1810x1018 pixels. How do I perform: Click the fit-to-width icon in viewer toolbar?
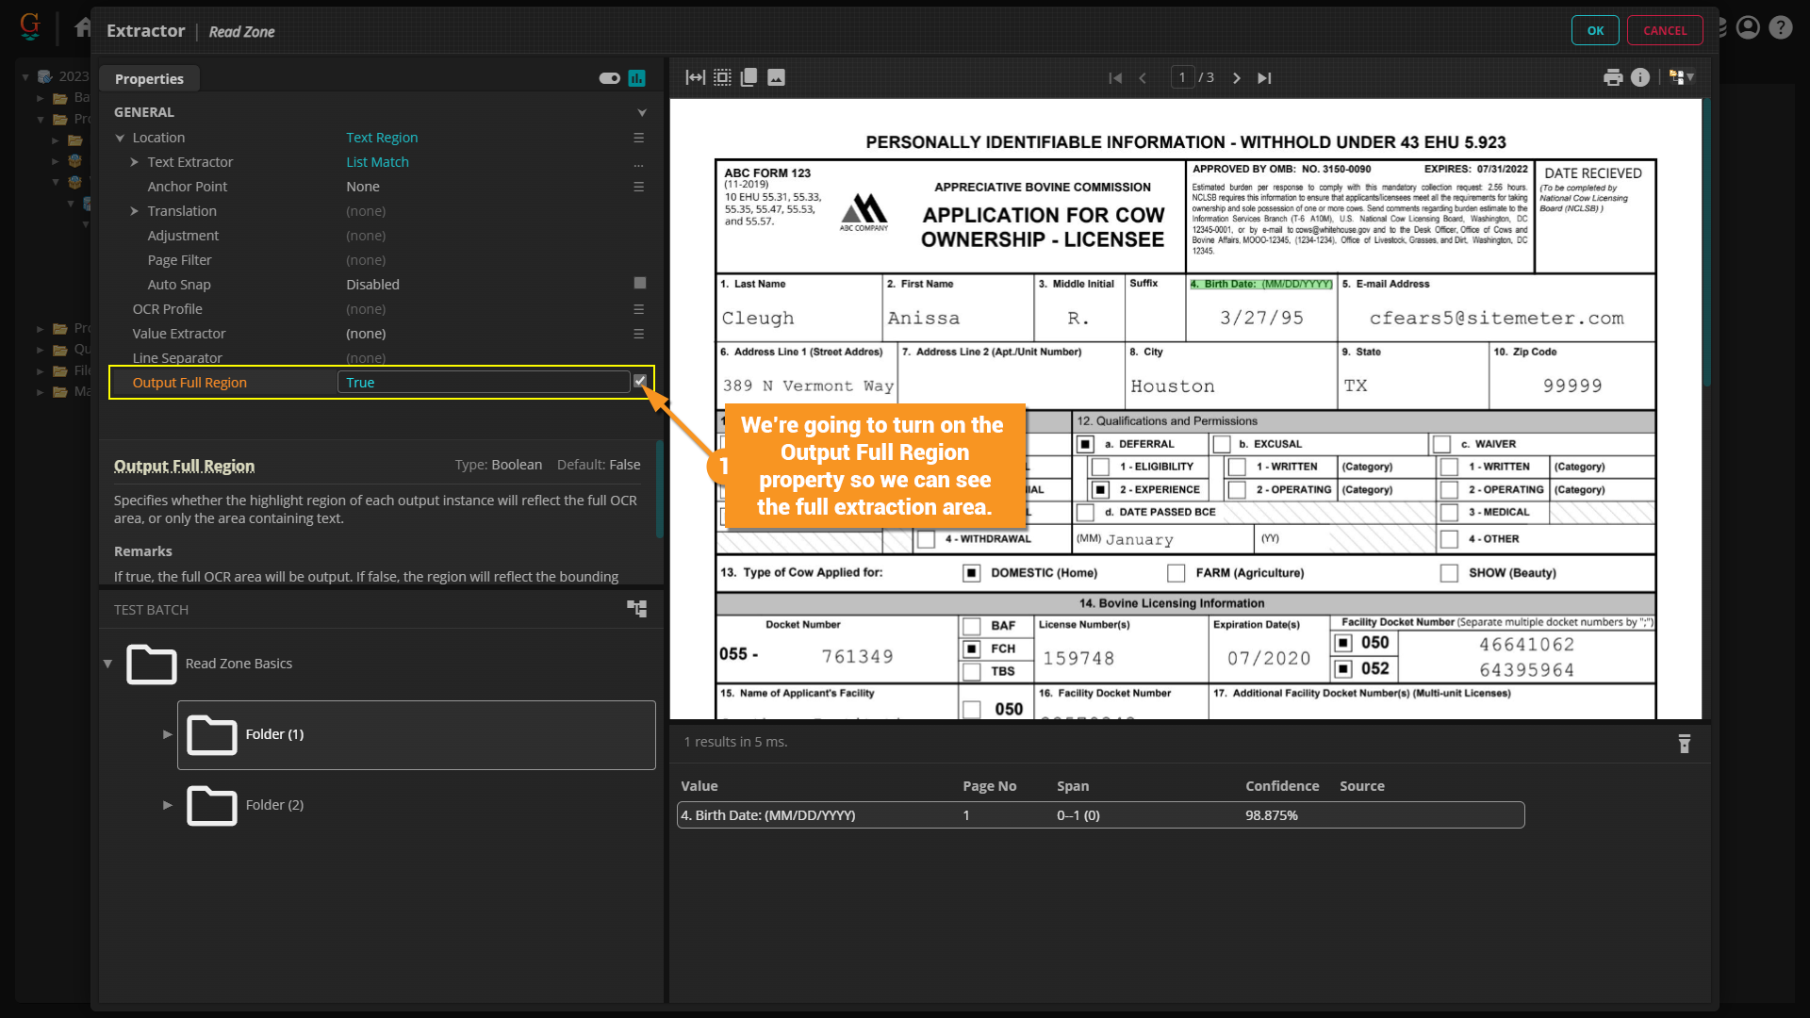695,78
